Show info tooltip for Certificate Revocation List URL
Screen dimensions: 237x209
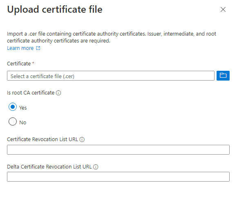click(x=82, y=139)
